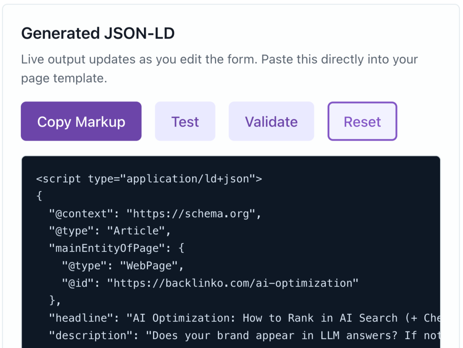Click the Copy Markup button

click(x=81, y=121)
